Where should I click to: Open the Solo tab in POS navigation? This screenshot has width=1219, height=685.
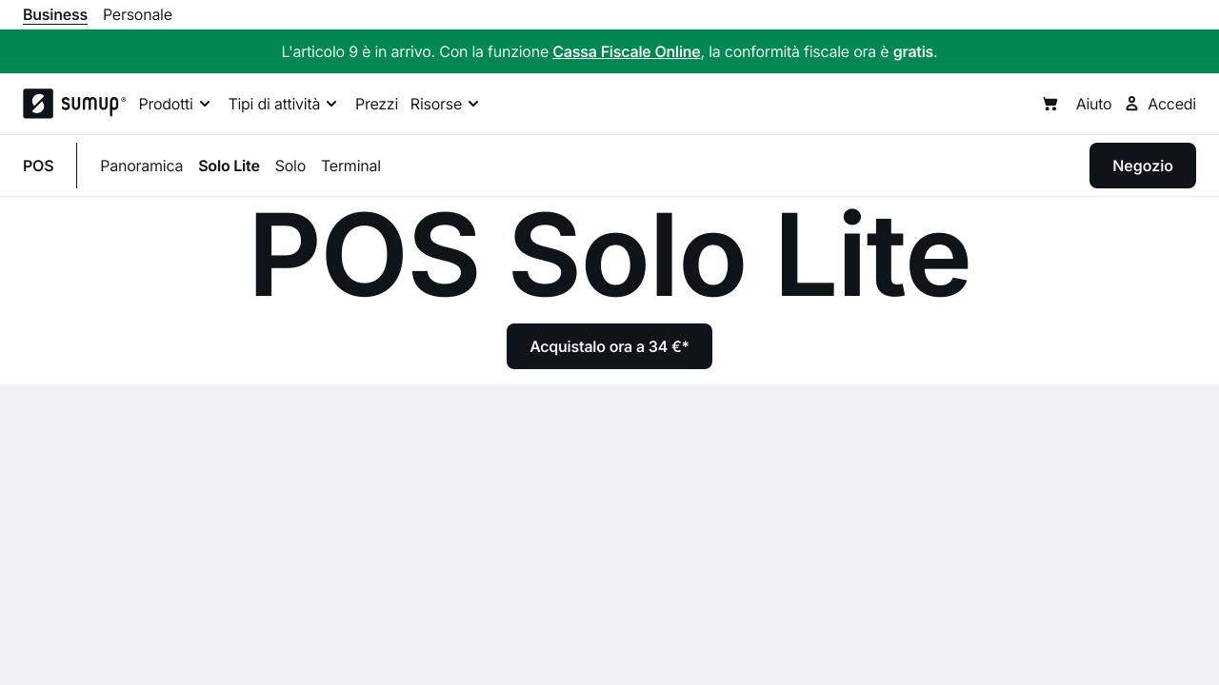click(x=290, y=166)
